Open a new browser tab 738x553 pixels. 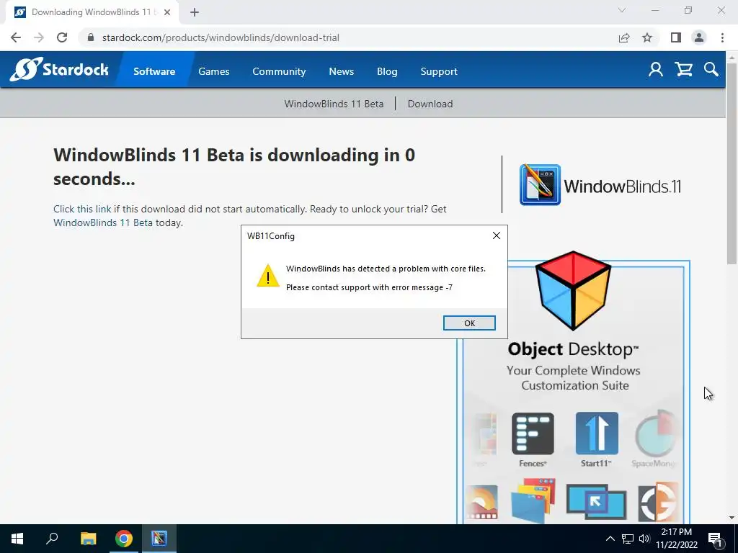(195, 13)
